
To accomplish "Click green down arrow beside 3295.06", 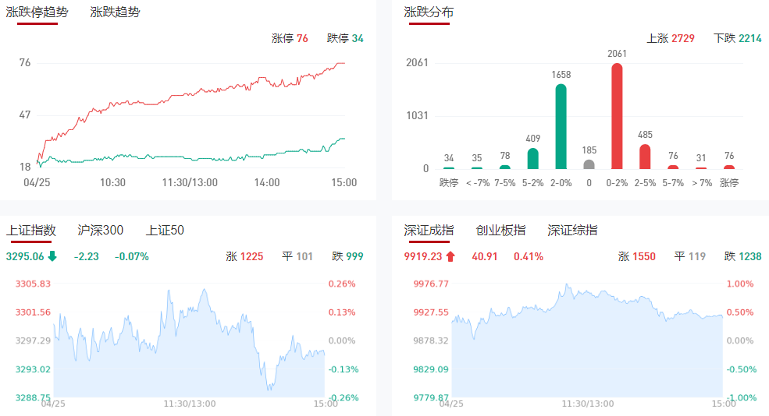I will [52, 256].
